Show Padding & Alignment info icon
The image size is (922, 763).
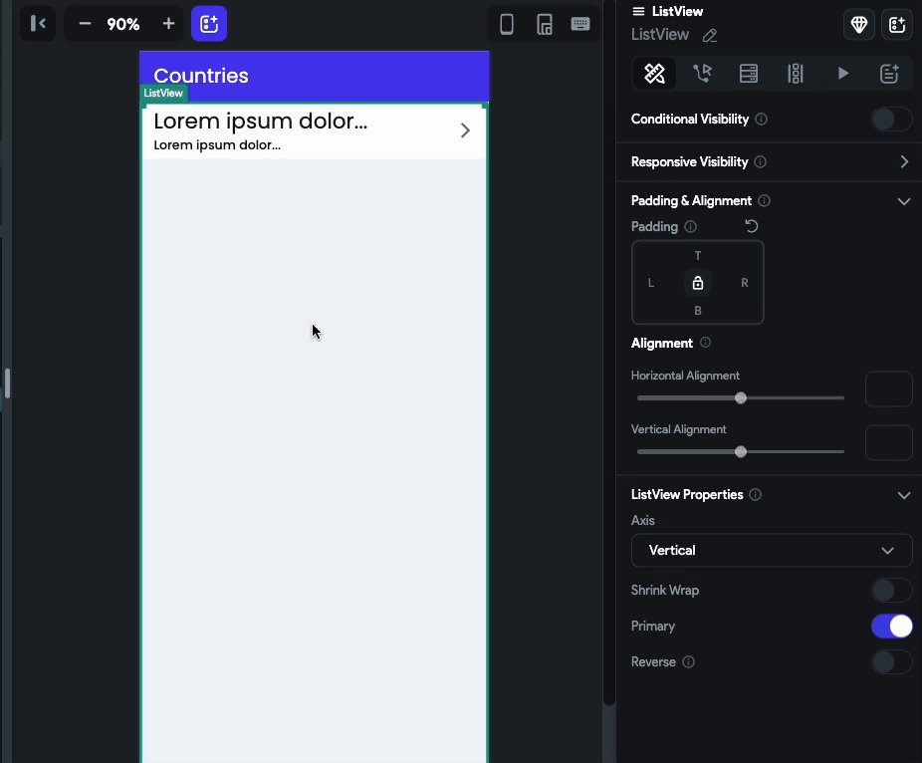click(764, 200)
